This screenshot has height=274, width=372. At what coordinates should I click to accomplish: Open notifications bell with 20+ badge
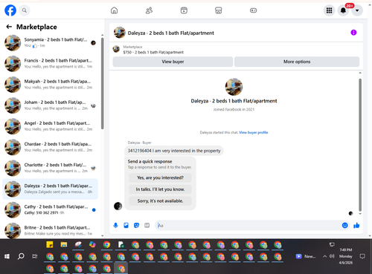(x=343, y=10)
